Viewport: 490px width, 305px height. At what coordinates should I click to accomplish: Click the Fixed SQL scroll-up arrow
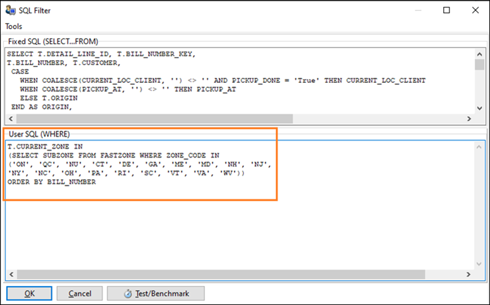[479, 54]
